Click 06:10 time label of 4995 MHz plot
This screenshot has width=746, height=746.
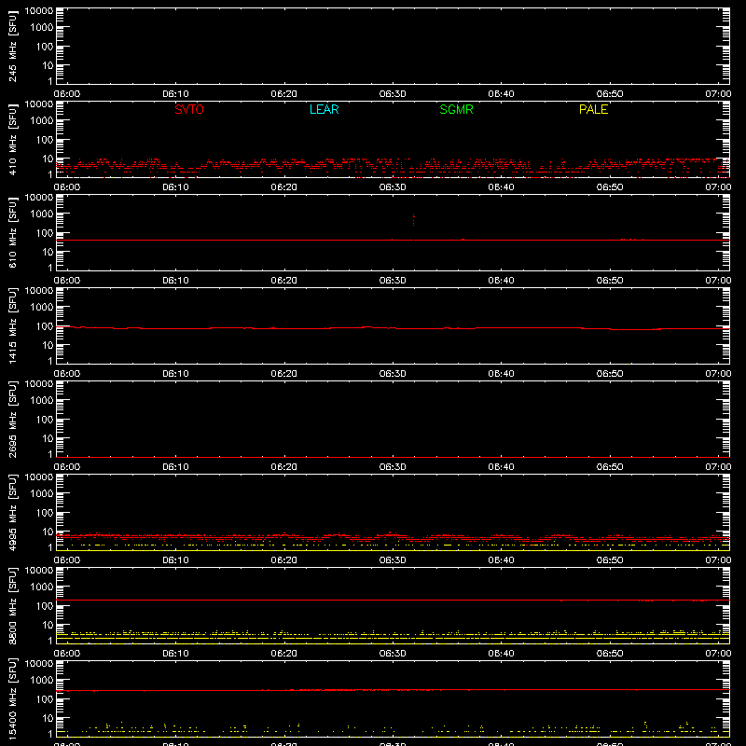175,560
